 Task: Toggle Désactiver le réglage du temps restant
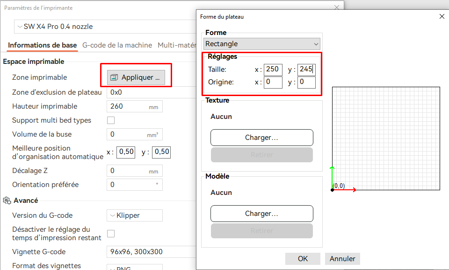coord(111,234)
